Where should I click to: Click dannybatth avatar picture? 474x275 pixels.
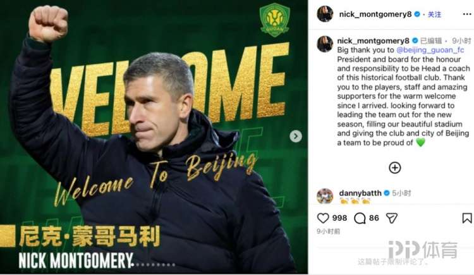325,196
